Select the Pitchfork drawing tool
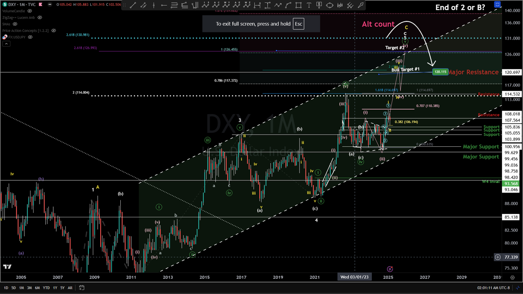 pyautogui.click(x=195, y=5)
